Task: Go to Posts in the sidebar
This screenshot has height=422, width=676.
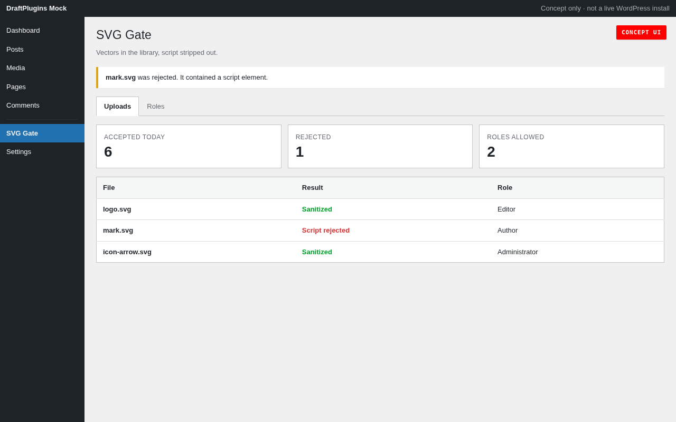Action: tap(42, 50)
